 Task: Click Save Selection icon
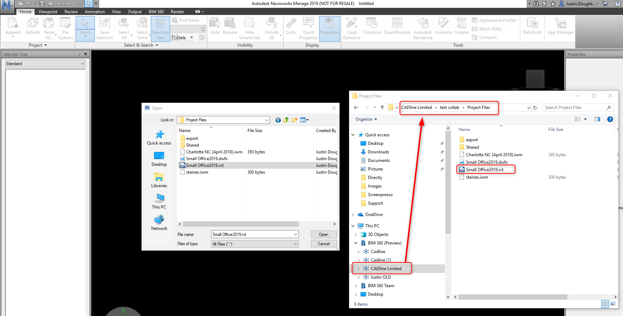click(x=104, y=28)
